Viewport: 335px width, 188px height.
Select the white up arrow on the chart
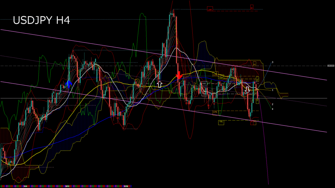tap(159, 84)
